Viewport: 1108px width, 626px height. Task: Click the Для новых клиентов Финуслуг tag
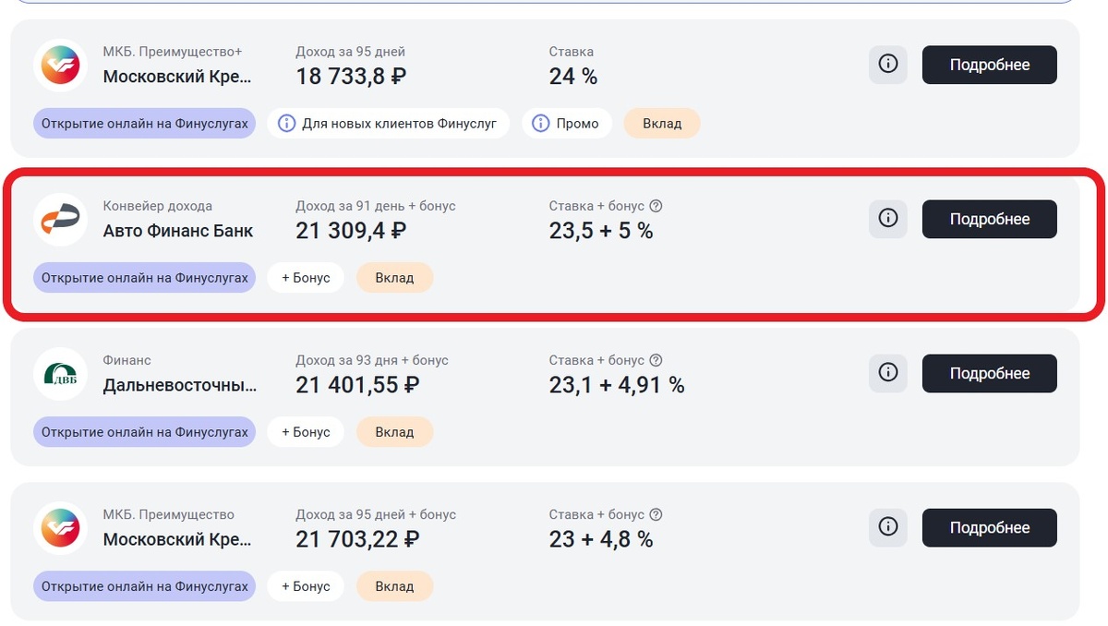tap(389, 123)
